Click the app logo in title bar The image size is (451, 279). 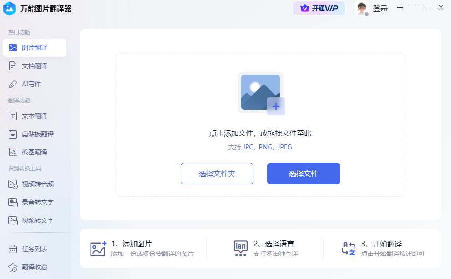click(x=9, y=9)
